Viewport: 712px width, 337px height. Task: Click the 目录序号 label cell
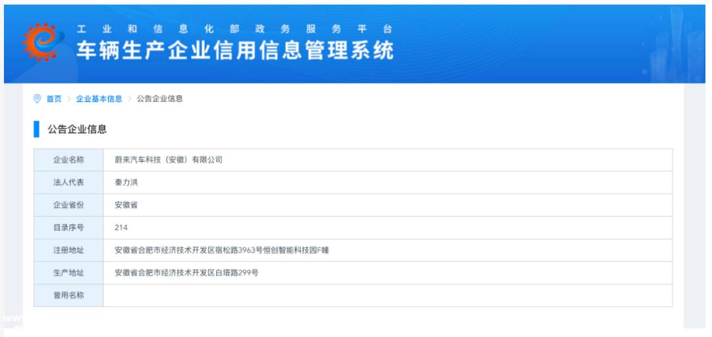(69, 228)
